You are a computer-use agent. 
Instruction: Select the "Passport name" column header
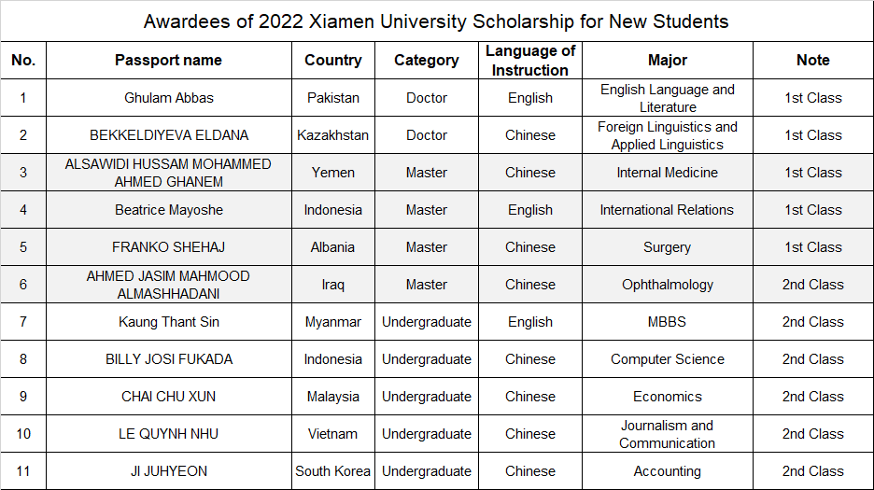point(168,60)
